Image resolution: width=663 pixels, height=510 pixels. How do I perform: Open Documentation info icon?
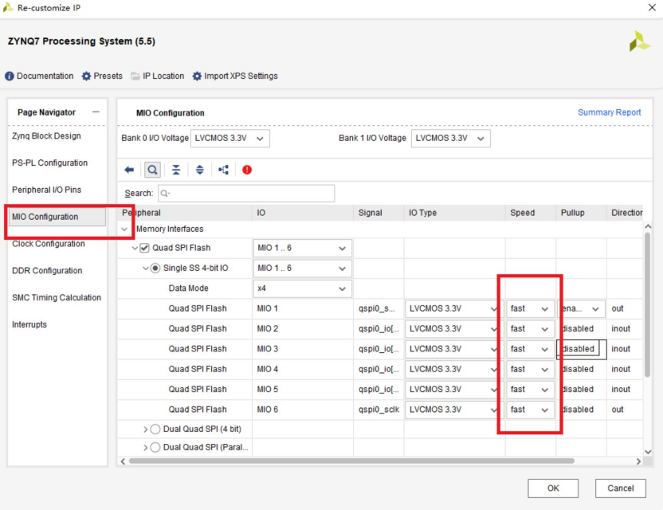click(x=10, y=76)
